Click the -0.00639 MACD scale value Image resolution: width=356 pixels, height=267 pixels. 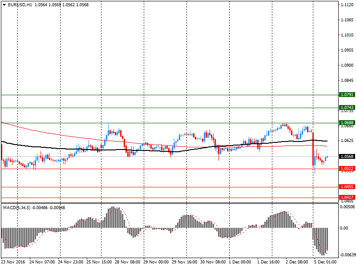pos(347,255)
